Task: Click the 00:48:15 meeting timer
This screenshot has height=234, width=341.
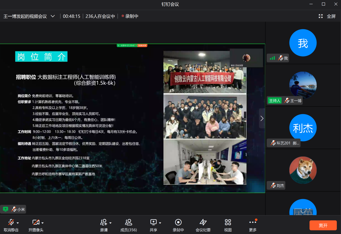Action: [71, 16]
